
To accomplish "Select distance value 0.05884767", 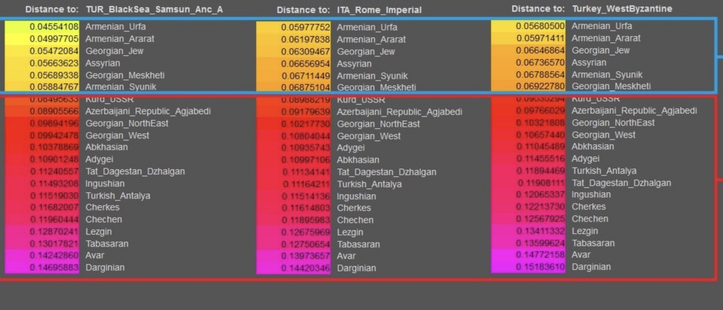I will pyautogui.click(x=55, y=86).
